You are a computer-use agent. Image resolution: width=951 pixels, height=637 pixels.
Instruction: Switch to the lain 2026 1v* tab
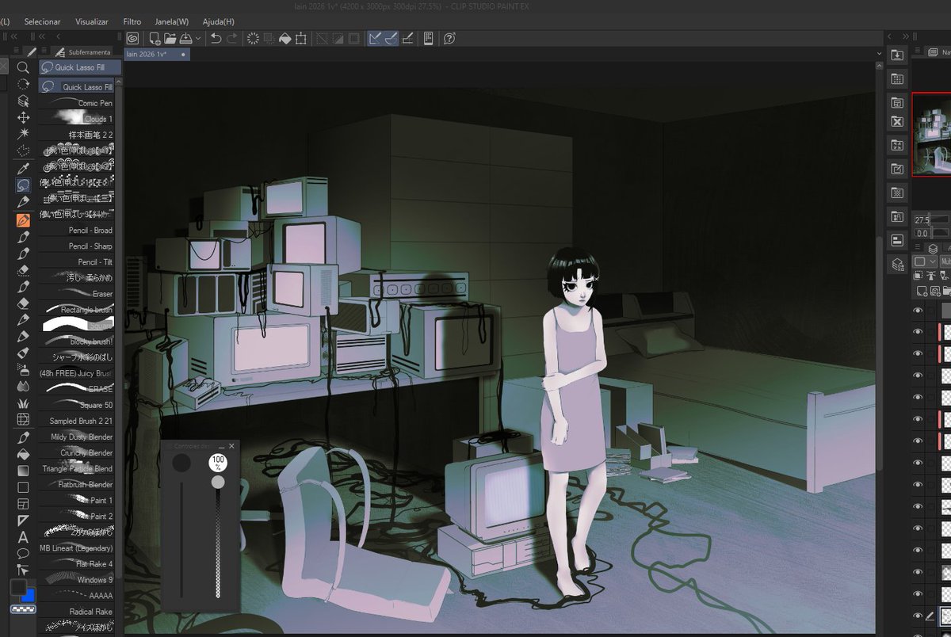coord(155,54)
